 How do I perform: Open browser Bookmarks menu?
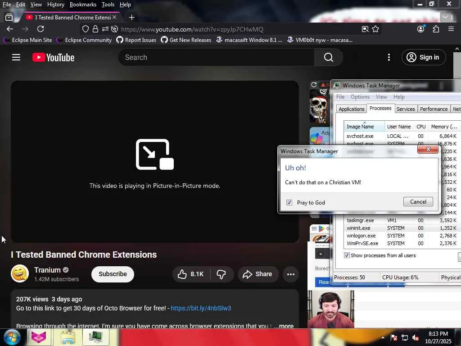(83, 5)
